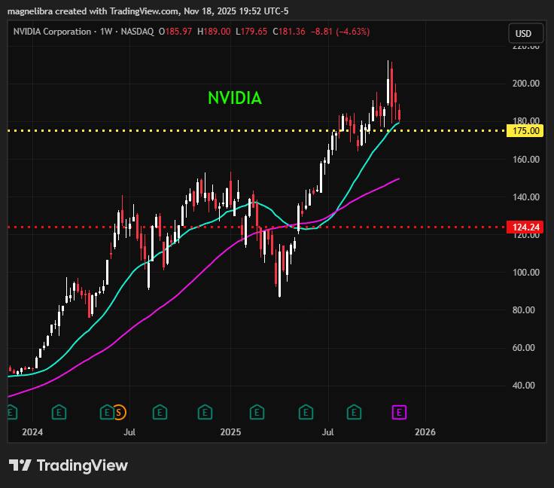Click the 200.00 price axis label

click(525, 84)
